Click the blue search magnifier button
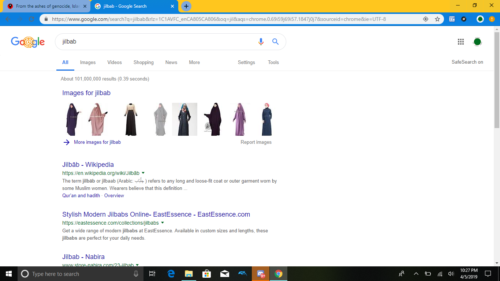Viewport: 500px width, 281px height. pos(276,42)
